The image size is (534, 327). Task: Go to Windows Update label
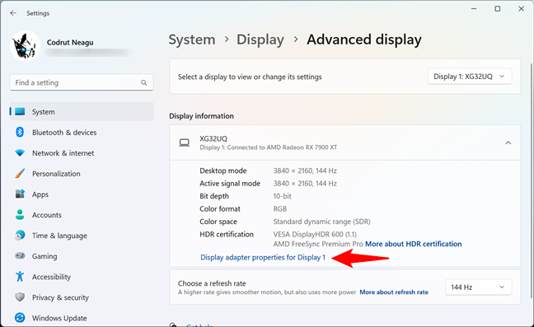pos(59,318)
